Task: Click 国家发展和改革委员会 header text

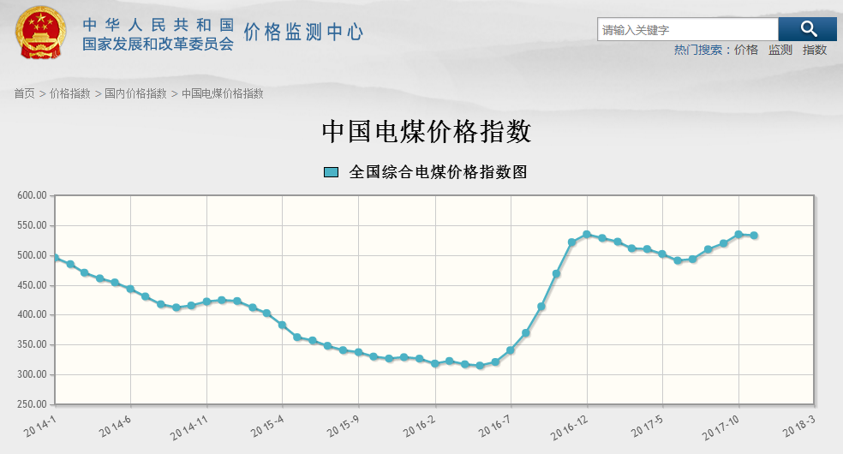Action: click(158, 44)
